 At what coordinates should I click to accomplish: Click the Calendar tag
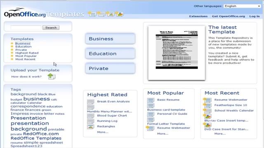pyautogui.click(x=34, y=103)
